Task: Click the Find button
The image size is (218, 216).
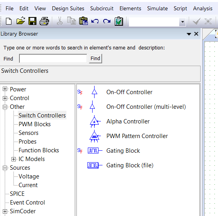Action: (x=95, y=59)
